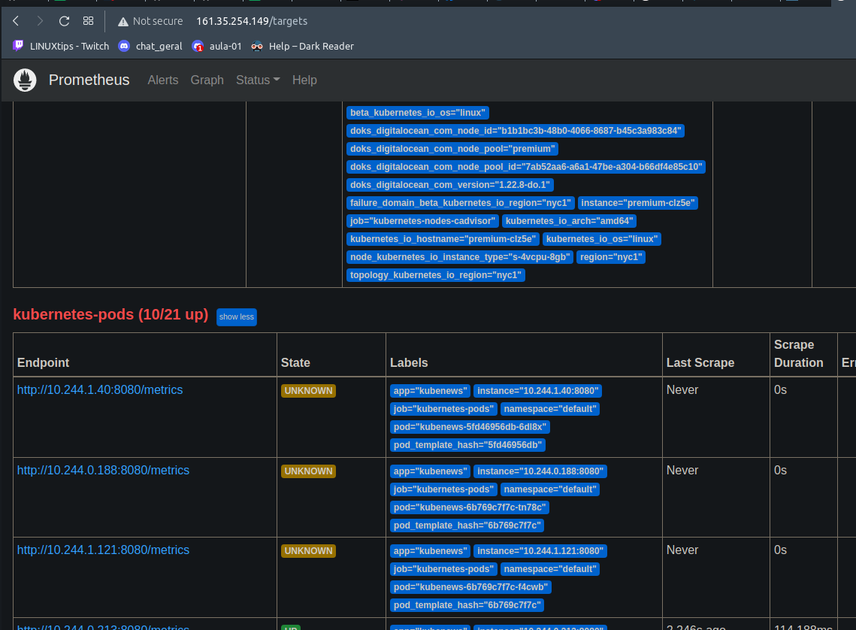Click 0s scrape duration for 10.244.0.188

pyautogui.click(x=780, y=470)
